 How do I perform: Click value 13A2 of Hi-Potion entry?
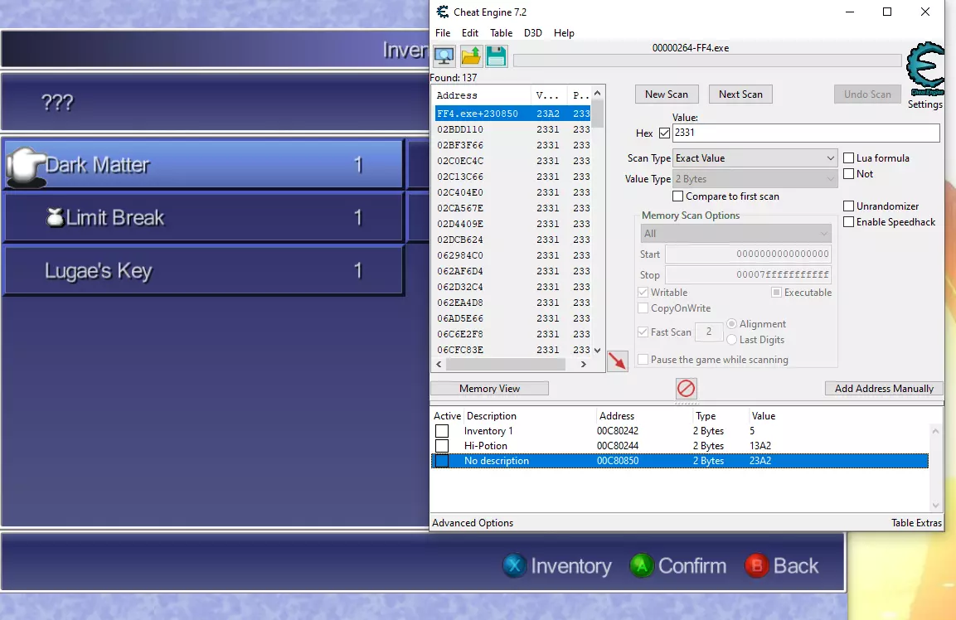tap(760, 446)
